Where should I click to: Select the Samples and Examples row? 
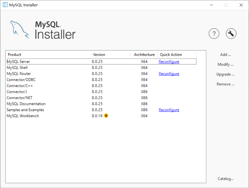38,110
